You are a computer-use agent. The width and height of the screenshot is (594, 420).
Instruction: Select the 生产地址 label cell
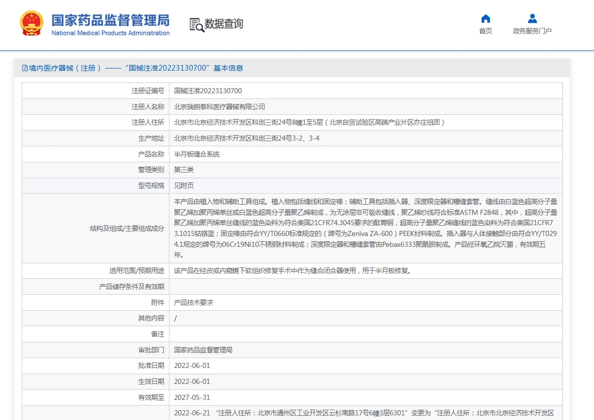[x=95, y=138]
